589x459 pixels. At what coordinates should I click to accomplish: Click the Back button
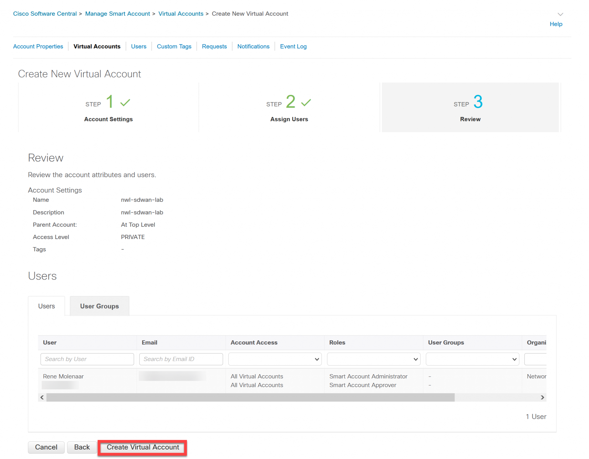[x=82, y=447]
